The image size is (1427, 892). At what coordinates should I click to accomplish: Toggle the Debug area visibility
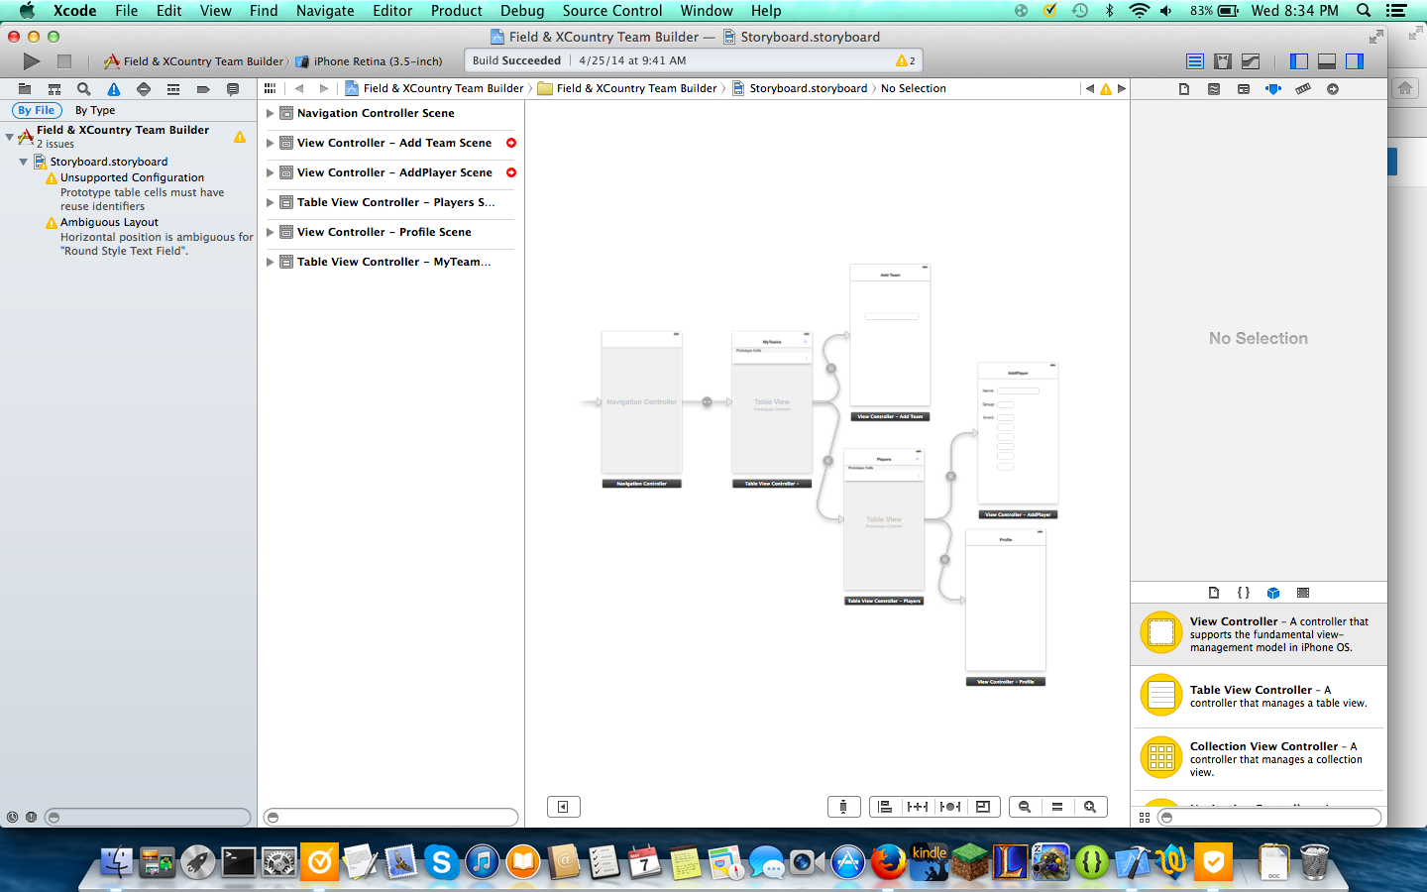(x=1327, y=61)
